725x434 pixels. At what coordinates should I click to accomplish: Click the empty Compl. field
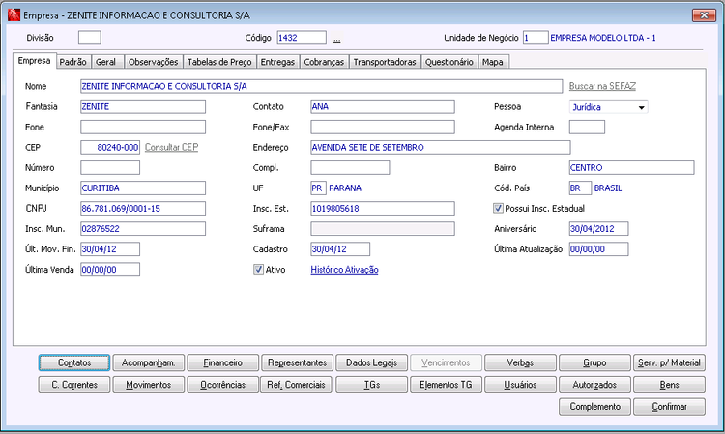350,168
